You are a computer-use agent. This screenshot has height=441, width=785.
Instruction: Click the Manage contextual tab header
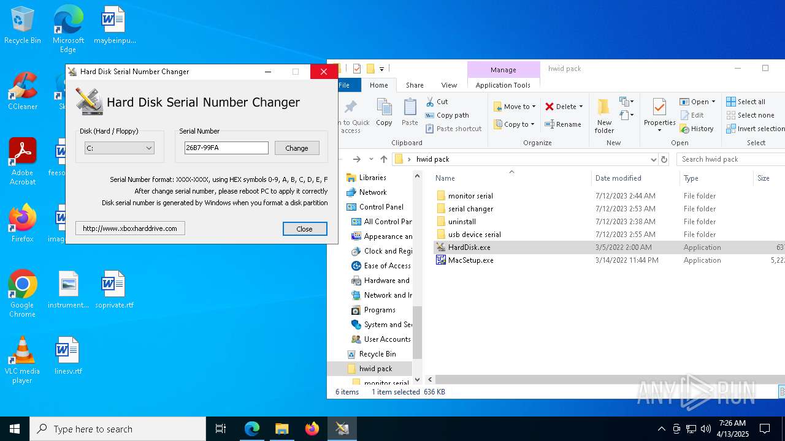tap(504, 70)
